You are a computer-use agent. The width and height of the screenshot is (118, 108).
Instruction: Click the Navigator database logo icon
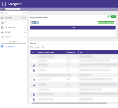[4, 4]
